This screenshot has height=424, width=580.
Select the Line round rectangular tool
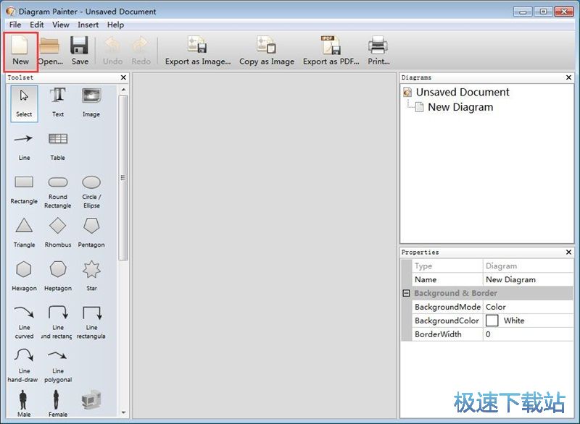click(x=58, y=323)
